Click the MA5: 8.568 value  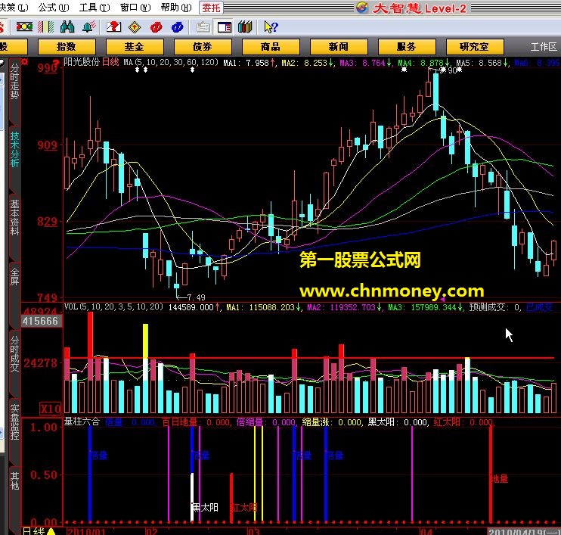(x=482, y=63)
